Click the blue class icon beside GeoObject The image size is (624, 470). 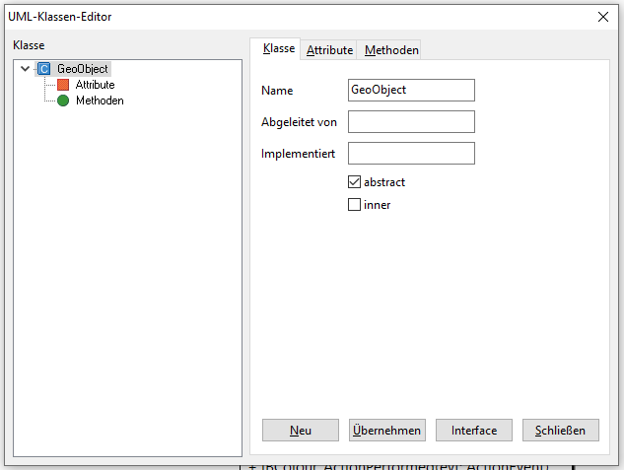tap(43, 69)
